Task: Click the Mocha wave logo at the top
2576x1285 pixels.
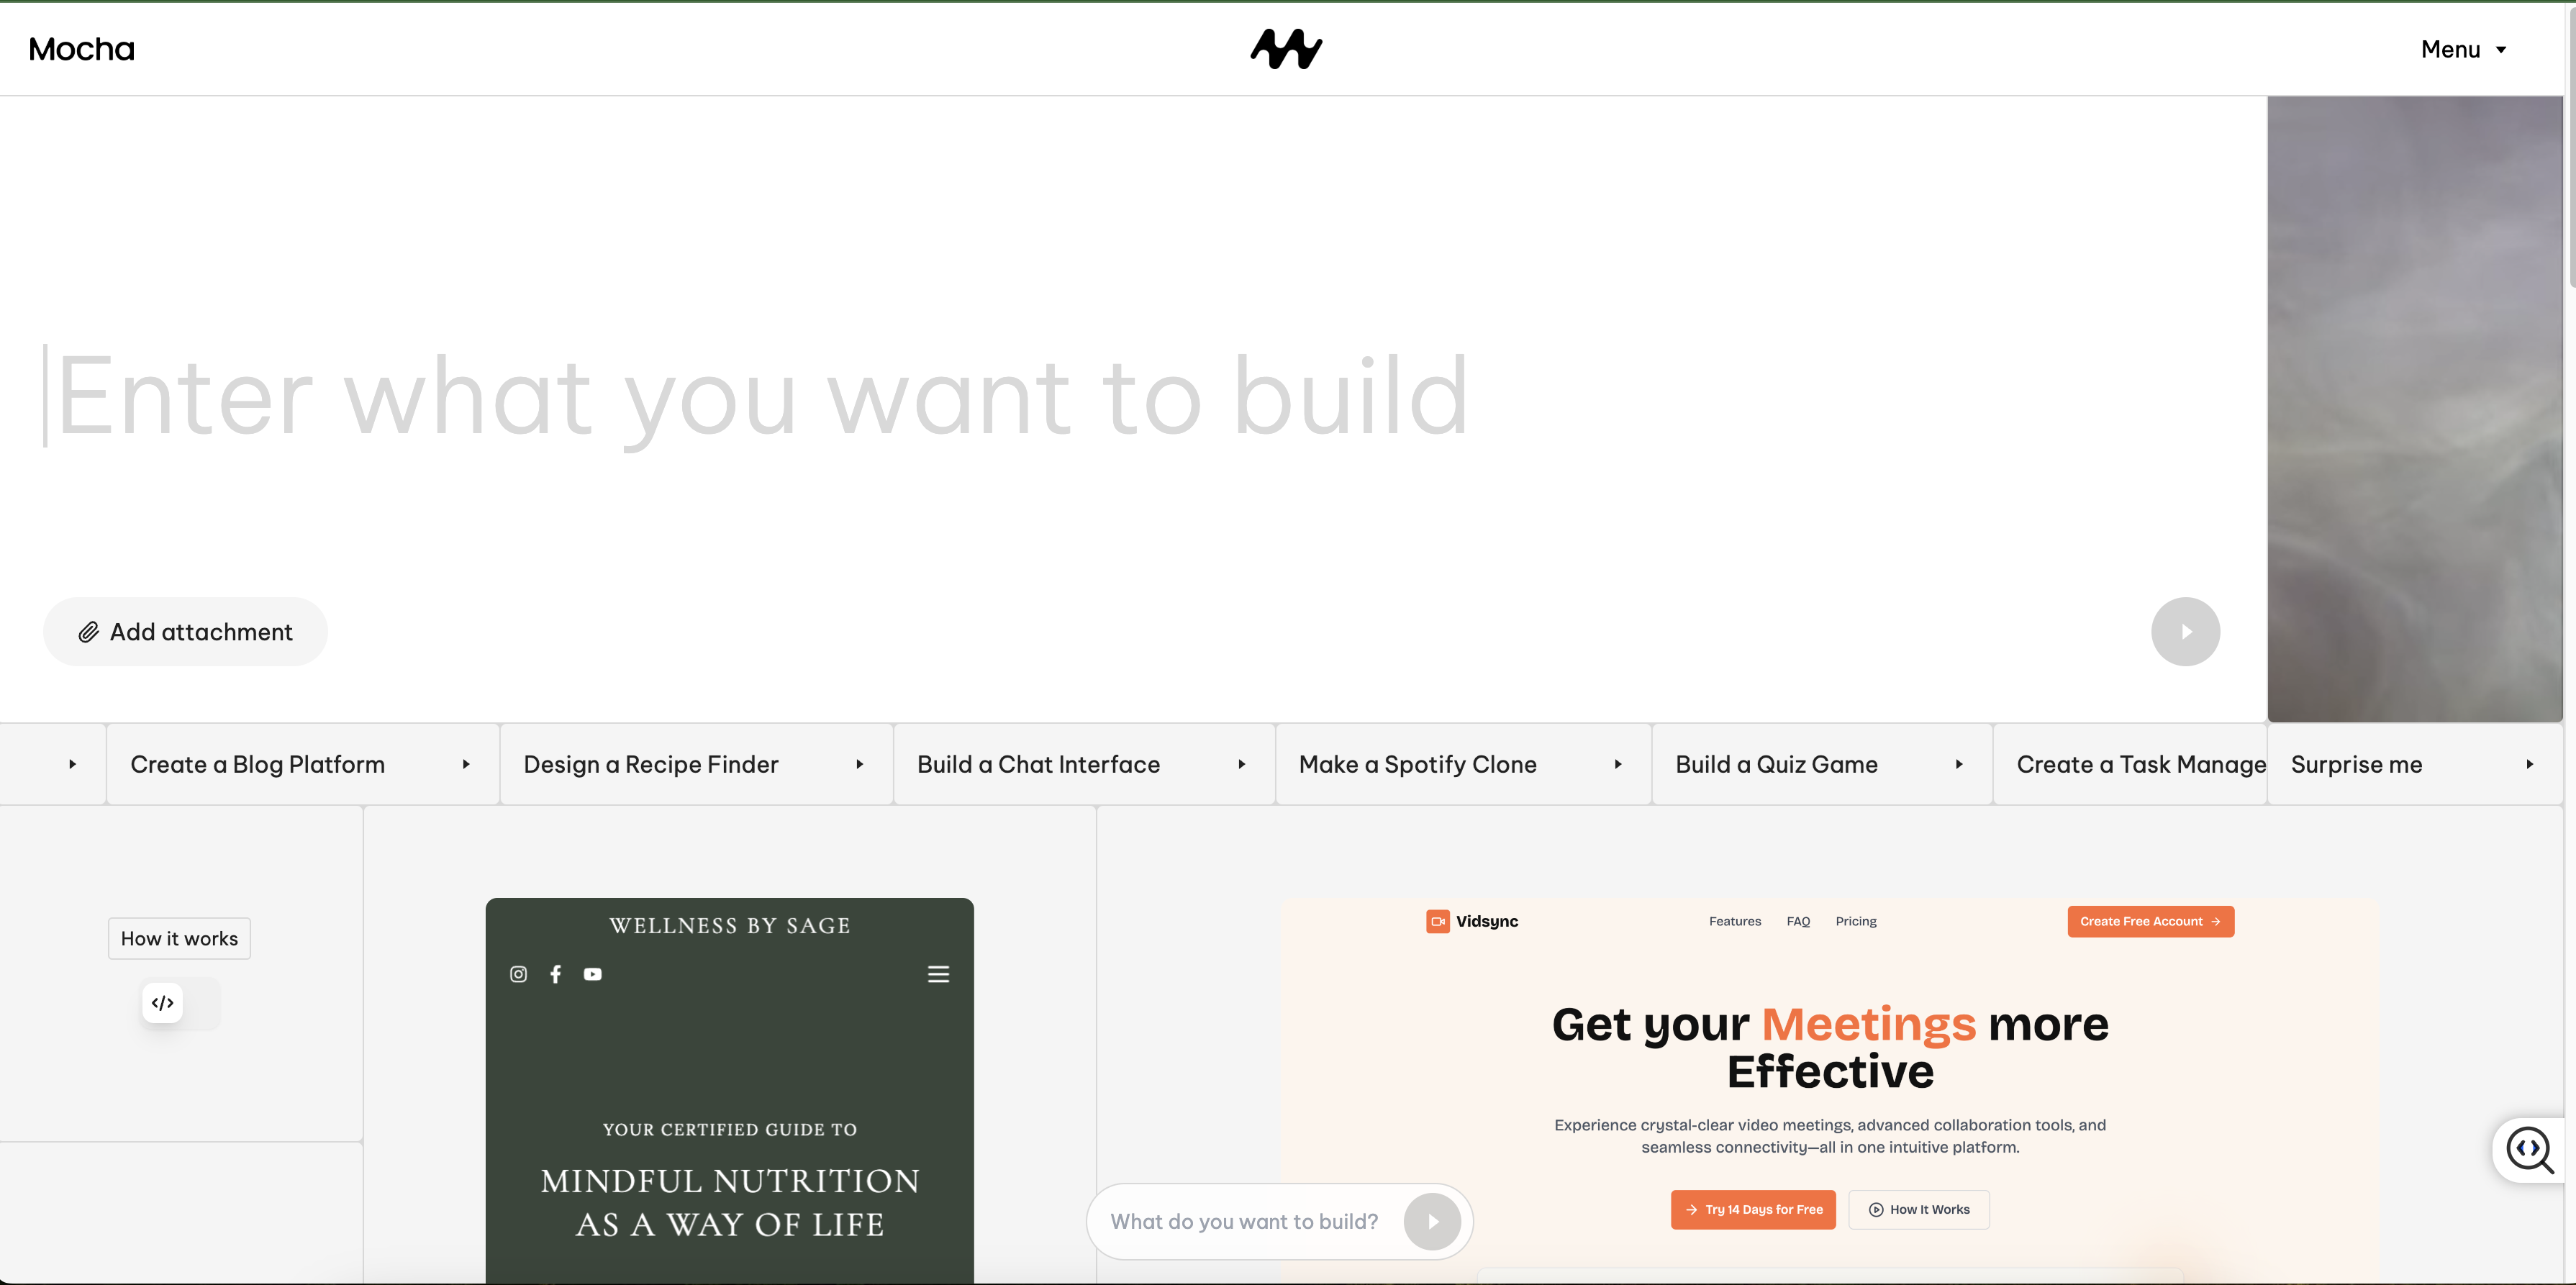Action: click(1287, 48)
